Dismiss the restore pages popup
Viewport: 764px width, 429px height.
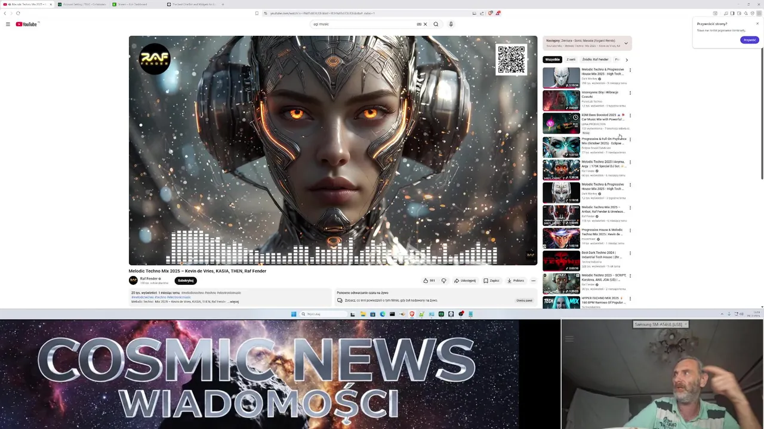pyautogui.click(x=757, y=24)
